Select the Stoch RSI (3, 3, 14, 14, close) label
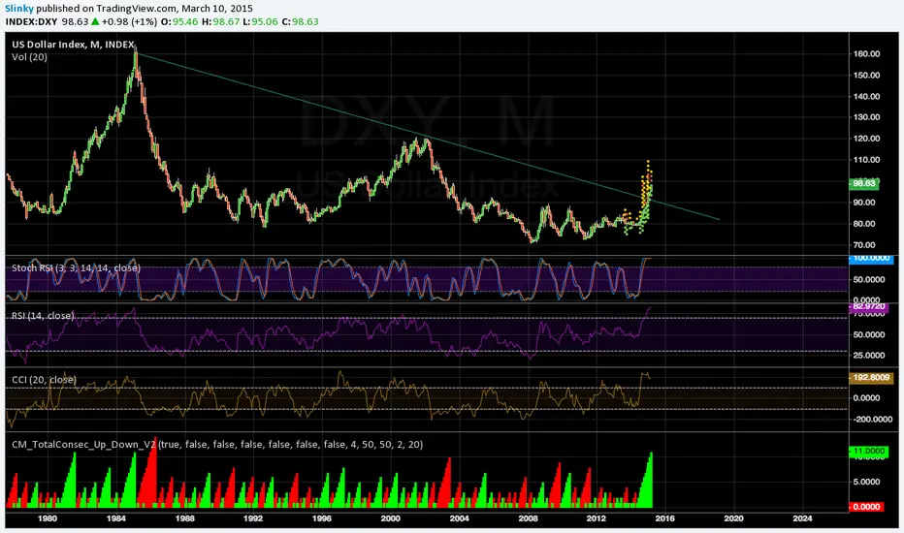The height and width of the screenshot is (533, 904). (76, 267)
